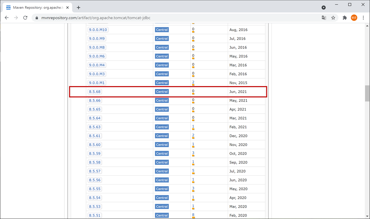This screenshot has height=219, width=370.
Task: Open version 8.5.61 link
Action: pos(95,136)
